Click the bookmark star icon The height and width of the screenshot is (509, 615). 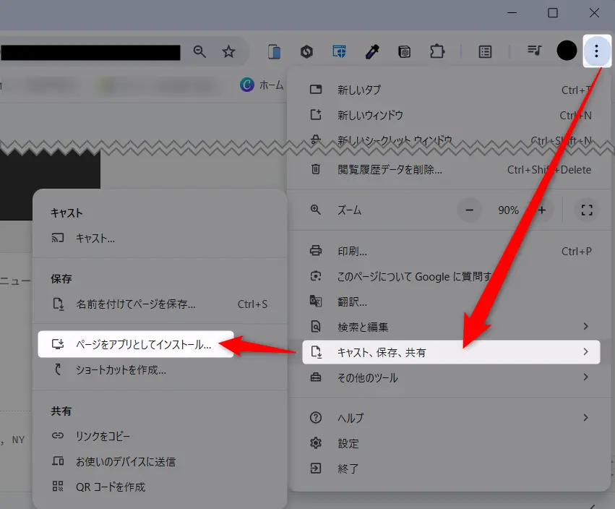click(x=228, y=51)
